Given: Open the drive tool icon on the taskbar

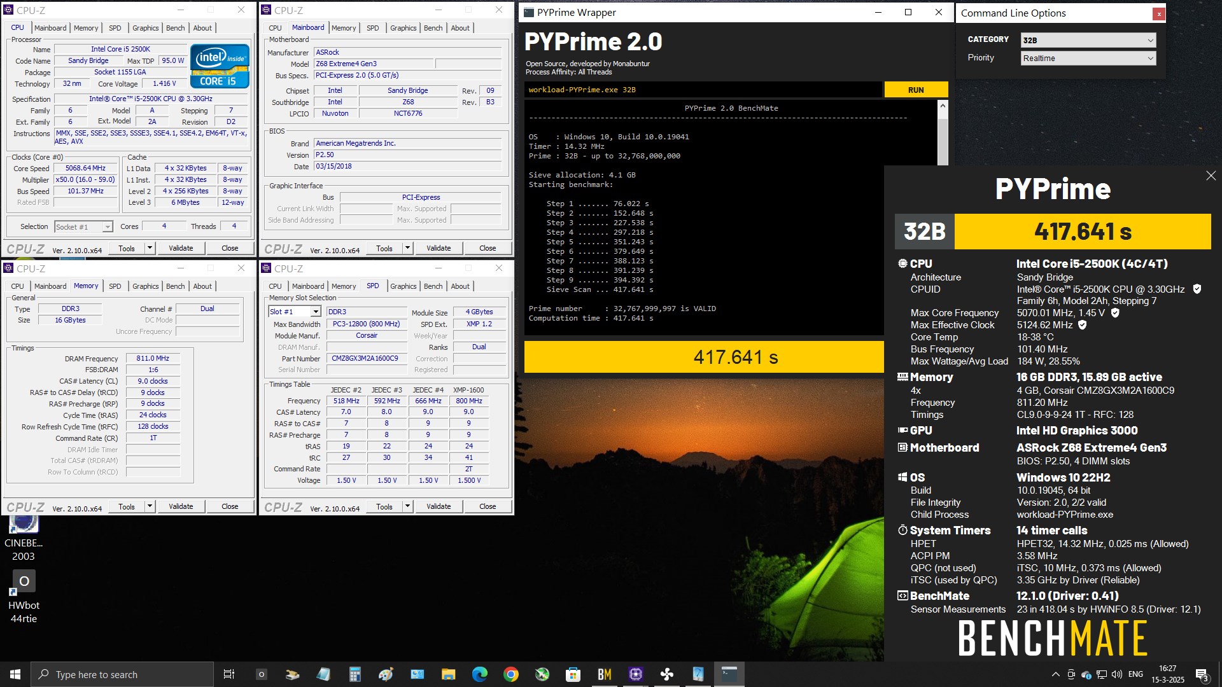Looking at the screenshot, I should click(x=292, y=674).
